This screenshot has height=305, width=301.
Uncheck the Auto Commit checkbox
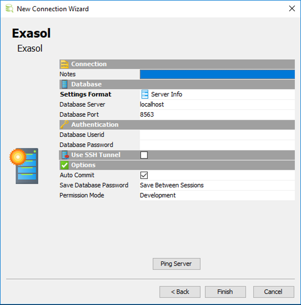point(144,175)
